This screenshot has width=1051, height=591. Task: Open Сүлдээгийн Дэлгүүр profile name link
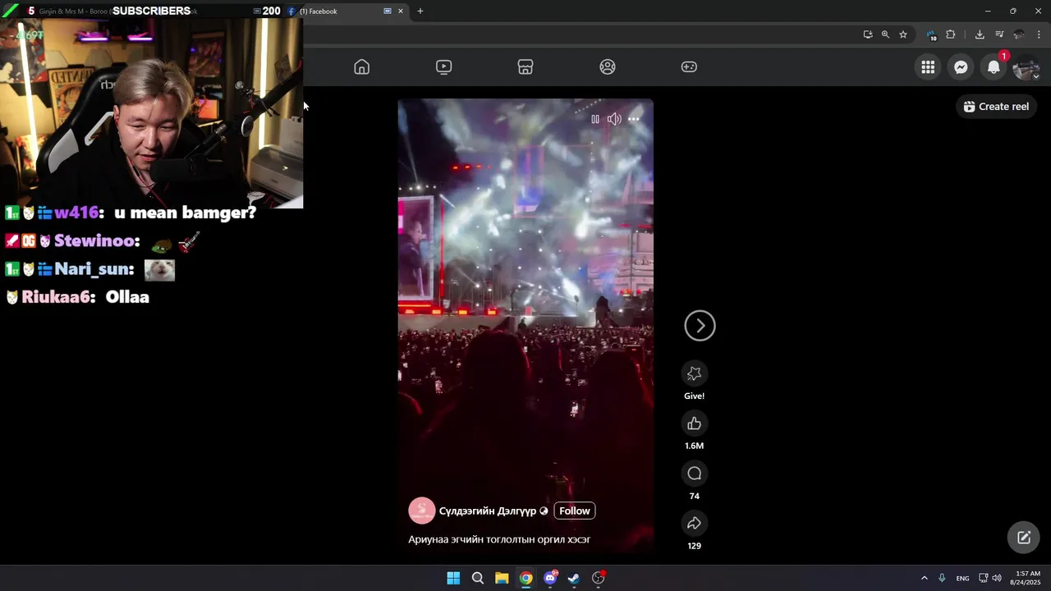tap(488, 511)
